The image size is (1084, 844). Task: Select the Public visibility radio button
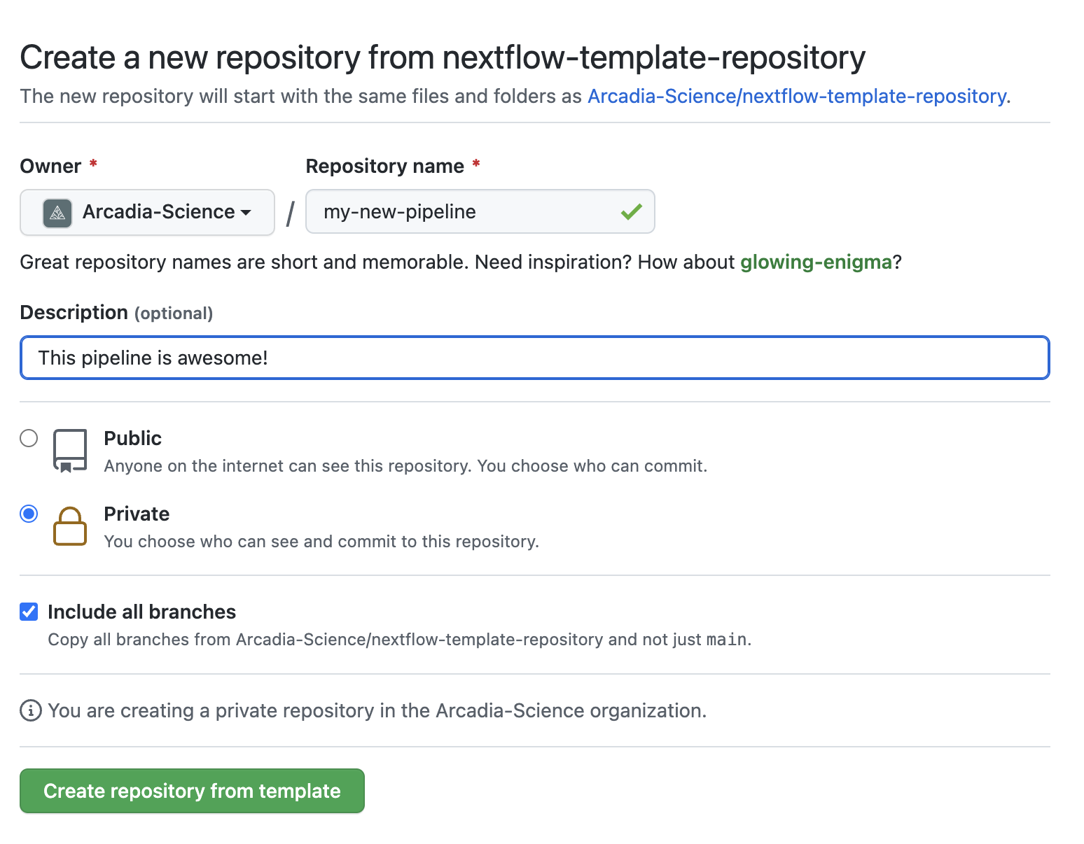29,438
